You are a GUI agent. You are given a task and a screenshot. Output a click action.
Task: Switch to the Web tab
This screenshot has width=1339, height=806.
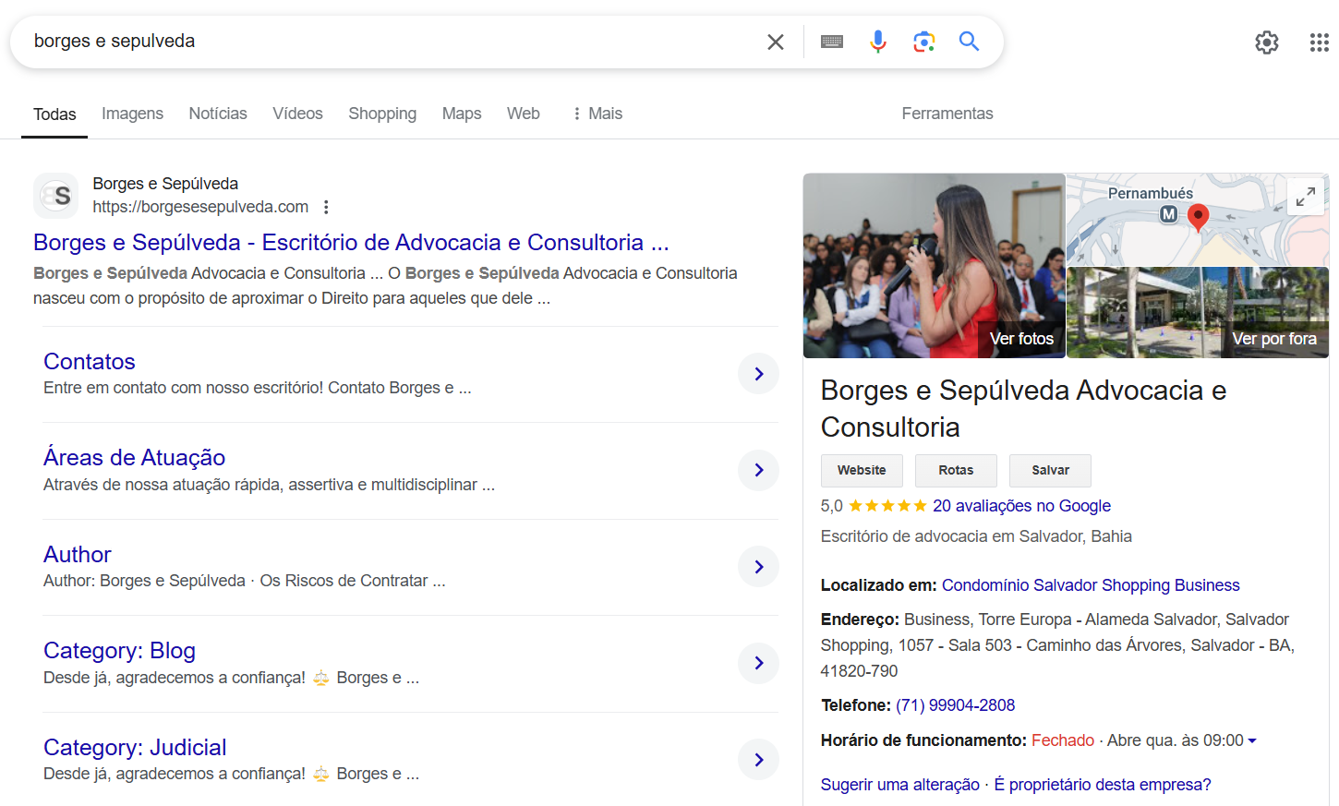click(524, 114)
